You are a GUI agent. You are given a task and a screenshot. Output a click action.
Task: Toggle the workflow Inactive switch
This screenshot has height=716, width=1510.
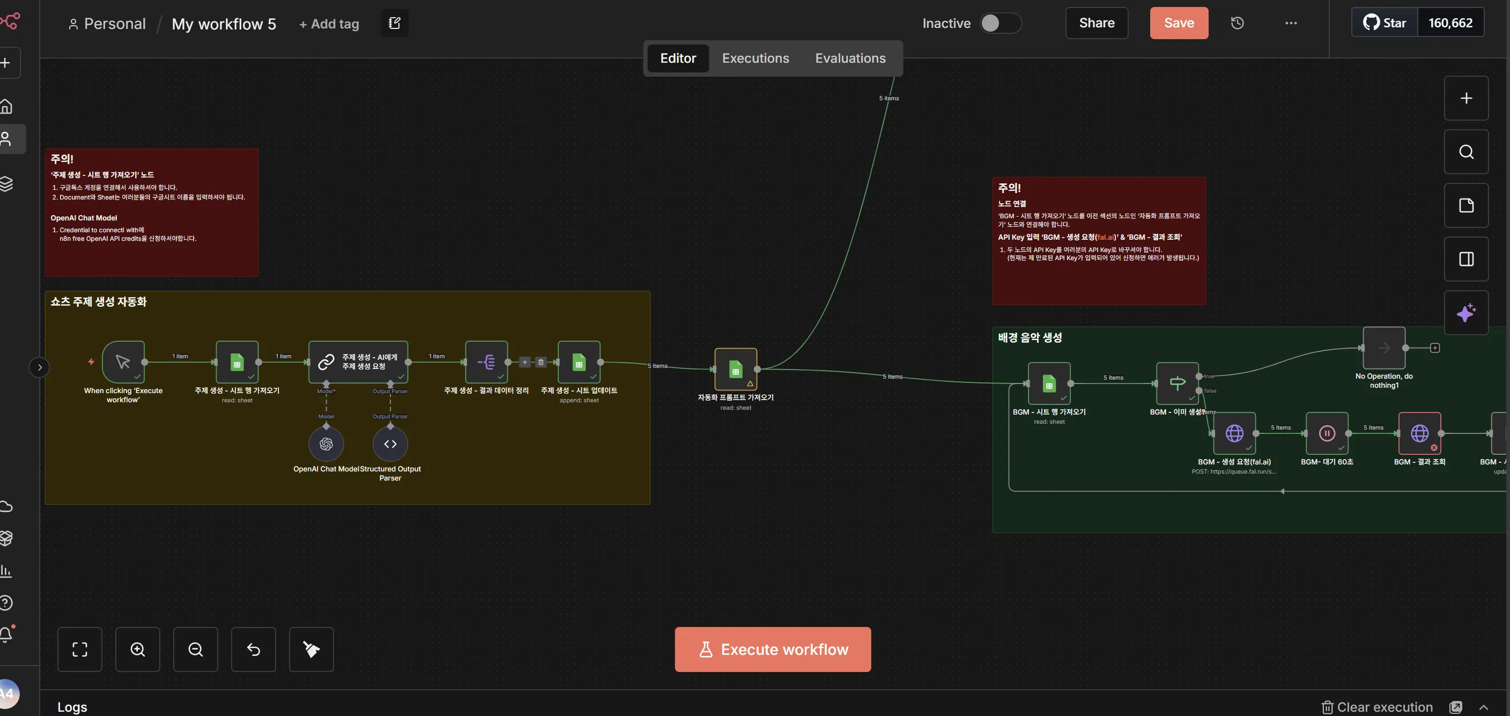[x=1001, y=23]
